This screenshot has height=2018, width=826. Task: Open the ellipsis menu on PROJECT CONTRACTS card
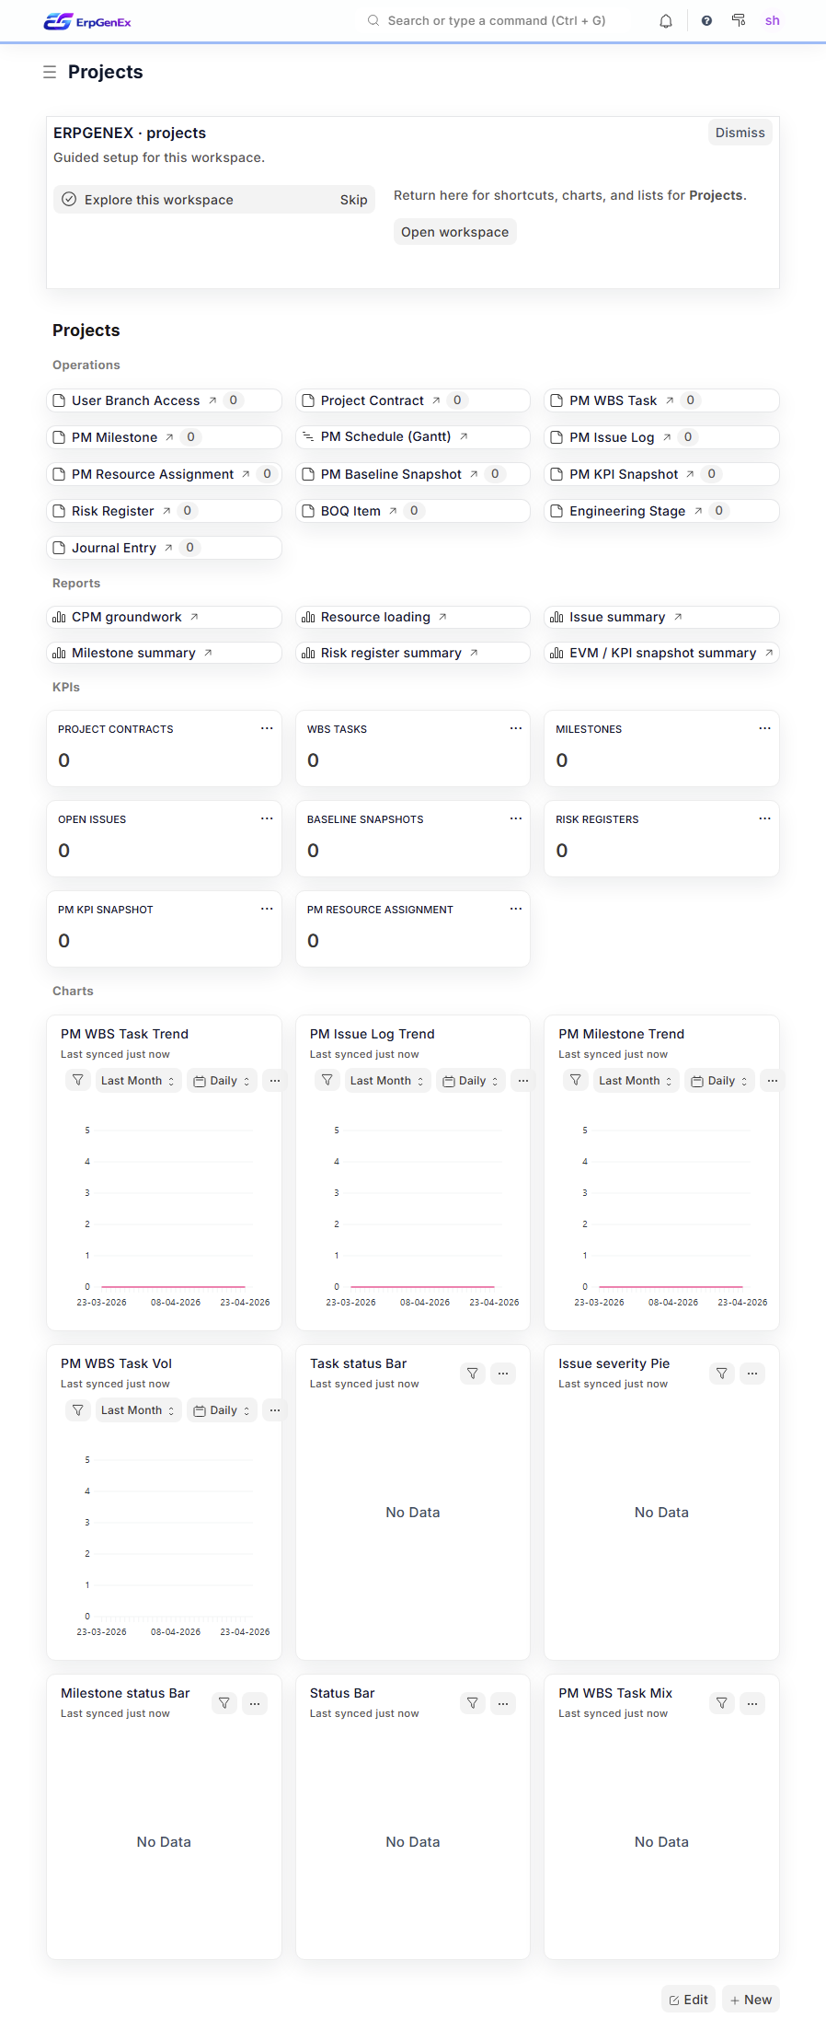[267, 727]
